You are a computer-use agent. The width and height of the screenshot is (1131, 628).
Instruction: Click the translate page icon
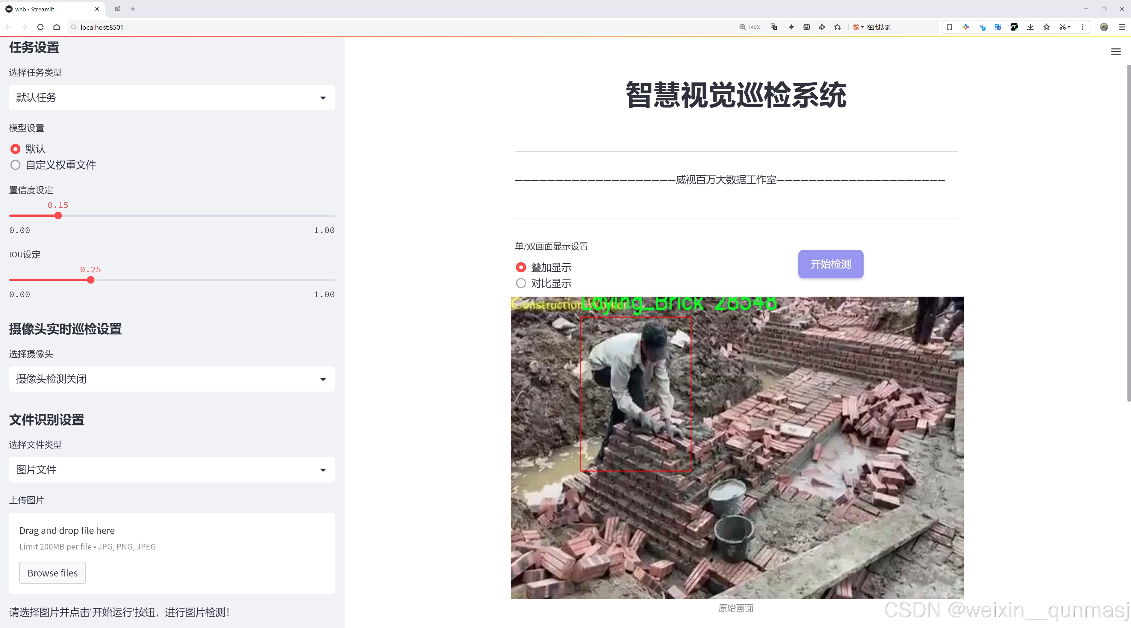tap(774, 27)
